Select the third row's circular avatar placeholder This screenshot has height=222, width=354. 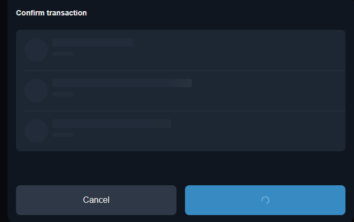(x=36, y=131)
